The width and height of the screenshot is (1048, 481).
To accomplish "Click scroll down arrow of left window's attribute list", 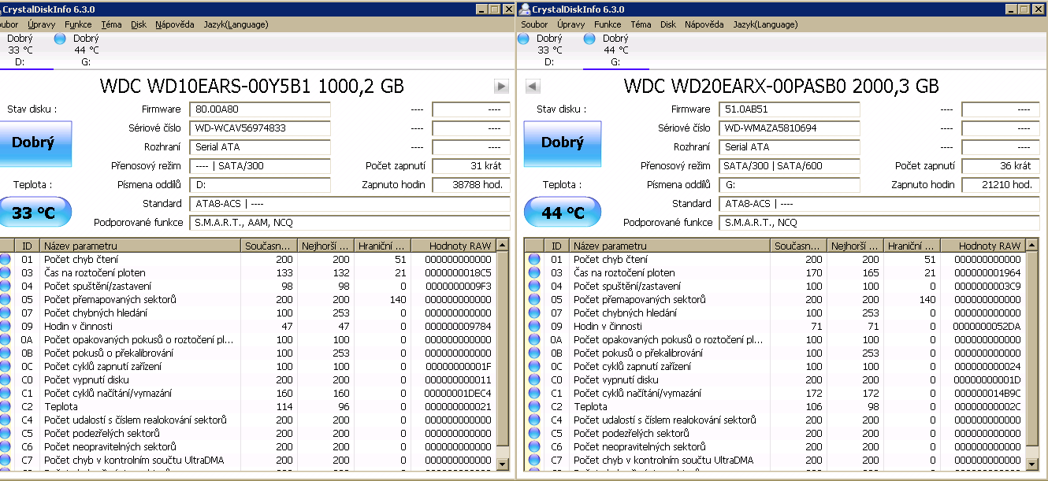I will [x=504, y=464].
